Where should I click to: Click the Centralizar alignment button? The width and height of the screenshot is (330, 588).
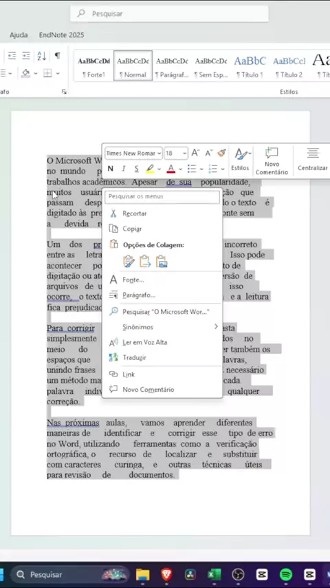[x=312, y=160]
